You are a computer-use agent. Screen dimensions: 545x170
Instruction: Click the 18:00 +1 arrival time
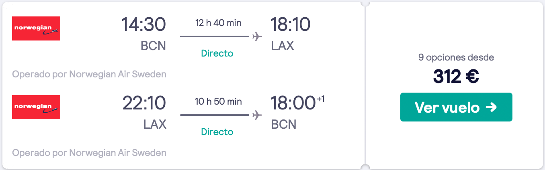[x=297, y=103]
